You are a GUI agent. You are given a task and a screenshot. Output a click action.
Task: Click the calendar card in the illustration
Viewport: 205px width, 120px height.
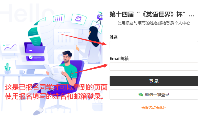(x=78, y=19)
